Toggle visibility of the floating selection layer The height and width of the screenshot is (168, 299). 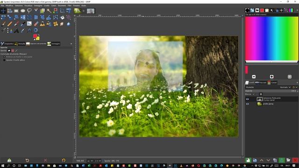[247, 99]
